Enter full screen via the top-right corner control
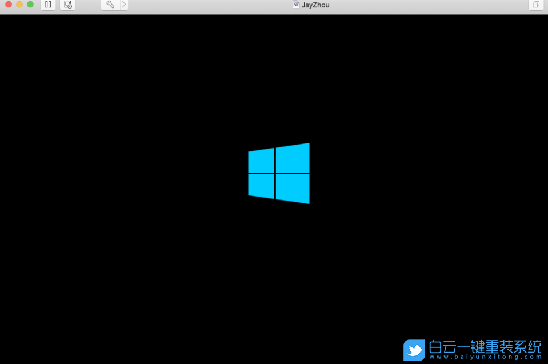 pyautogui.click(x=535, y=4)
